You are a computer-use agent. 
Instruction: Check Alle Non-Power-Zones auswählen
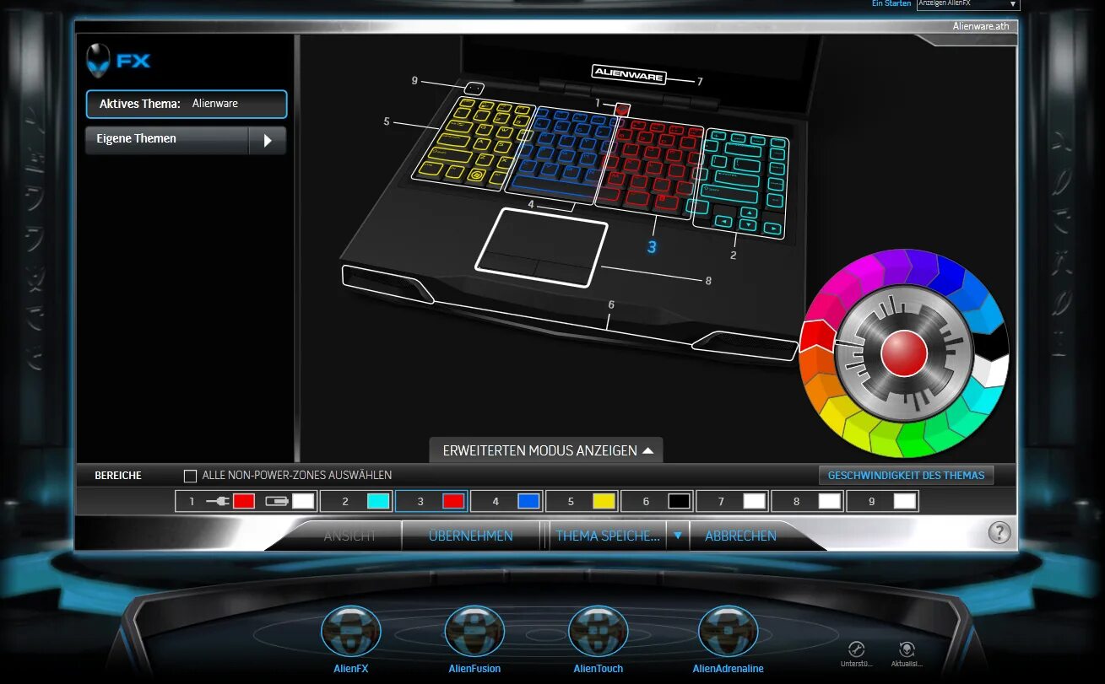tap(190, 476)
